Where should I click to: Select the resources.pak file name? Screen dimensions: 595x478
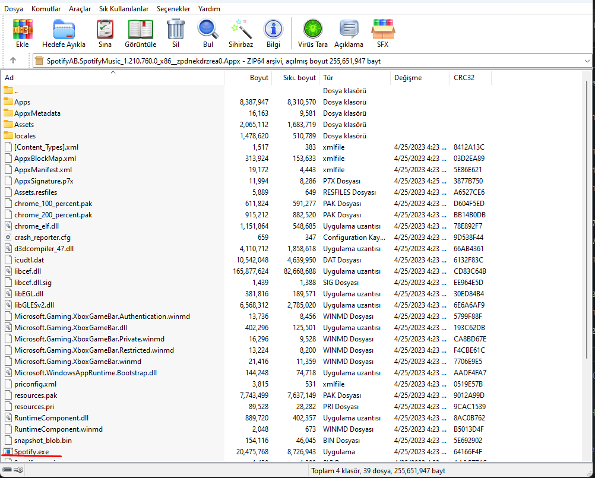pos(36,395)
